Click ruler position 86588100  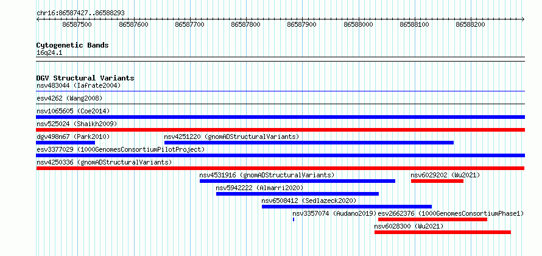click(415, 24)
